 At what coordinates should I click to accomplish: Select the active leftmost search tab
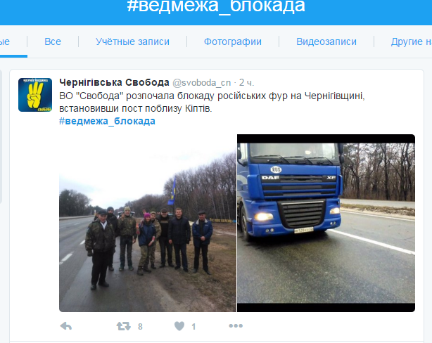point(5,41)
